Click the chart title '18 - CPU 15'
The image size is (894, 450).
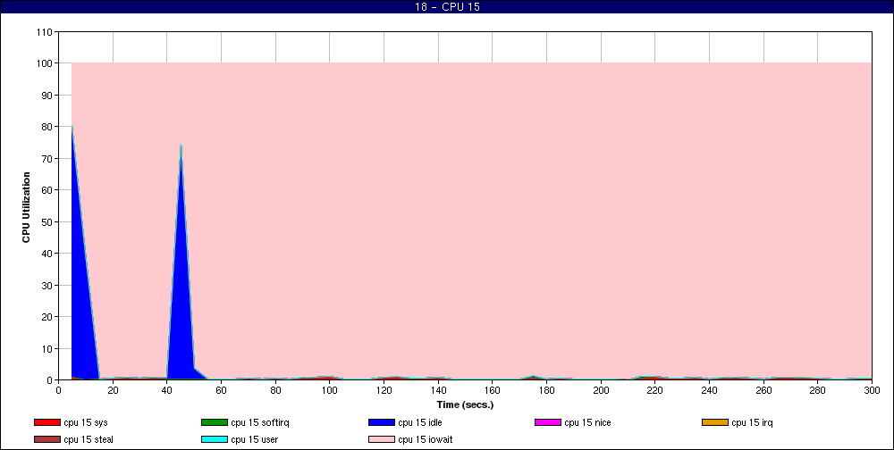[x=447, y=7]
